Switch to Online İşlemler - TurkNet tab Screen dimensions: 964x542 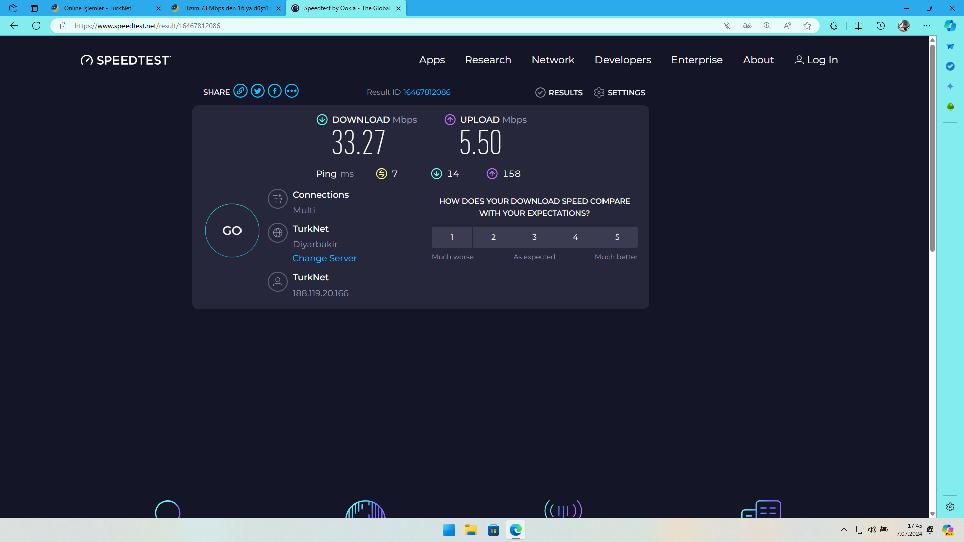tap(106, 8)
